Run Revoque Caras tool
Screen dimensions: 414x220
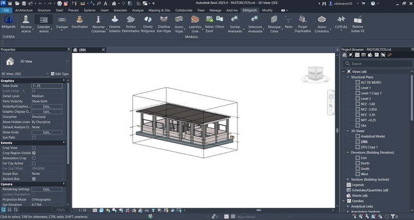(274, 24)
